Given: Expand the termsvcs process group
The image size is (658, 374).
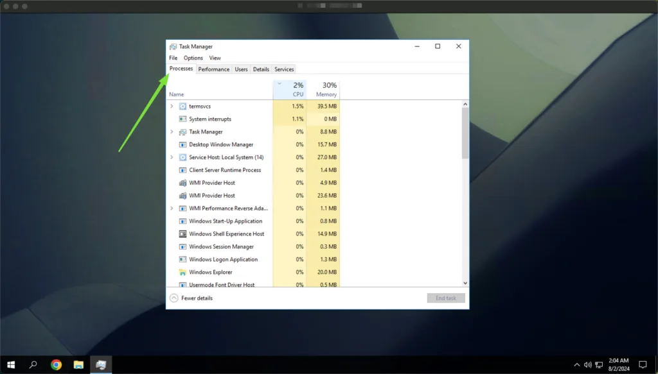Looking at the screenshot, I should coord(172,106).
